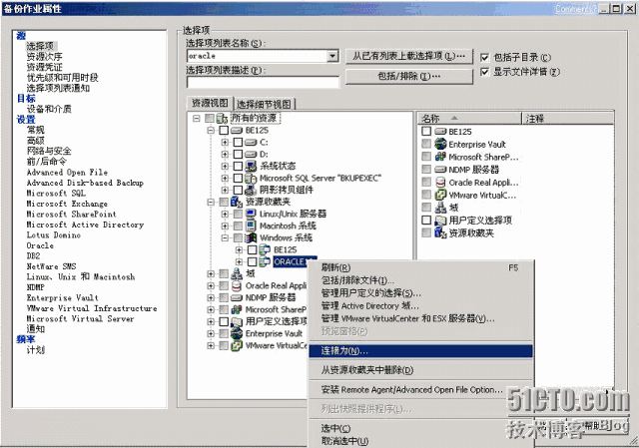Toggle the 显示文件详情 checkbox
This screenshot has width=639, height=448.
click(x=484, y=72)
